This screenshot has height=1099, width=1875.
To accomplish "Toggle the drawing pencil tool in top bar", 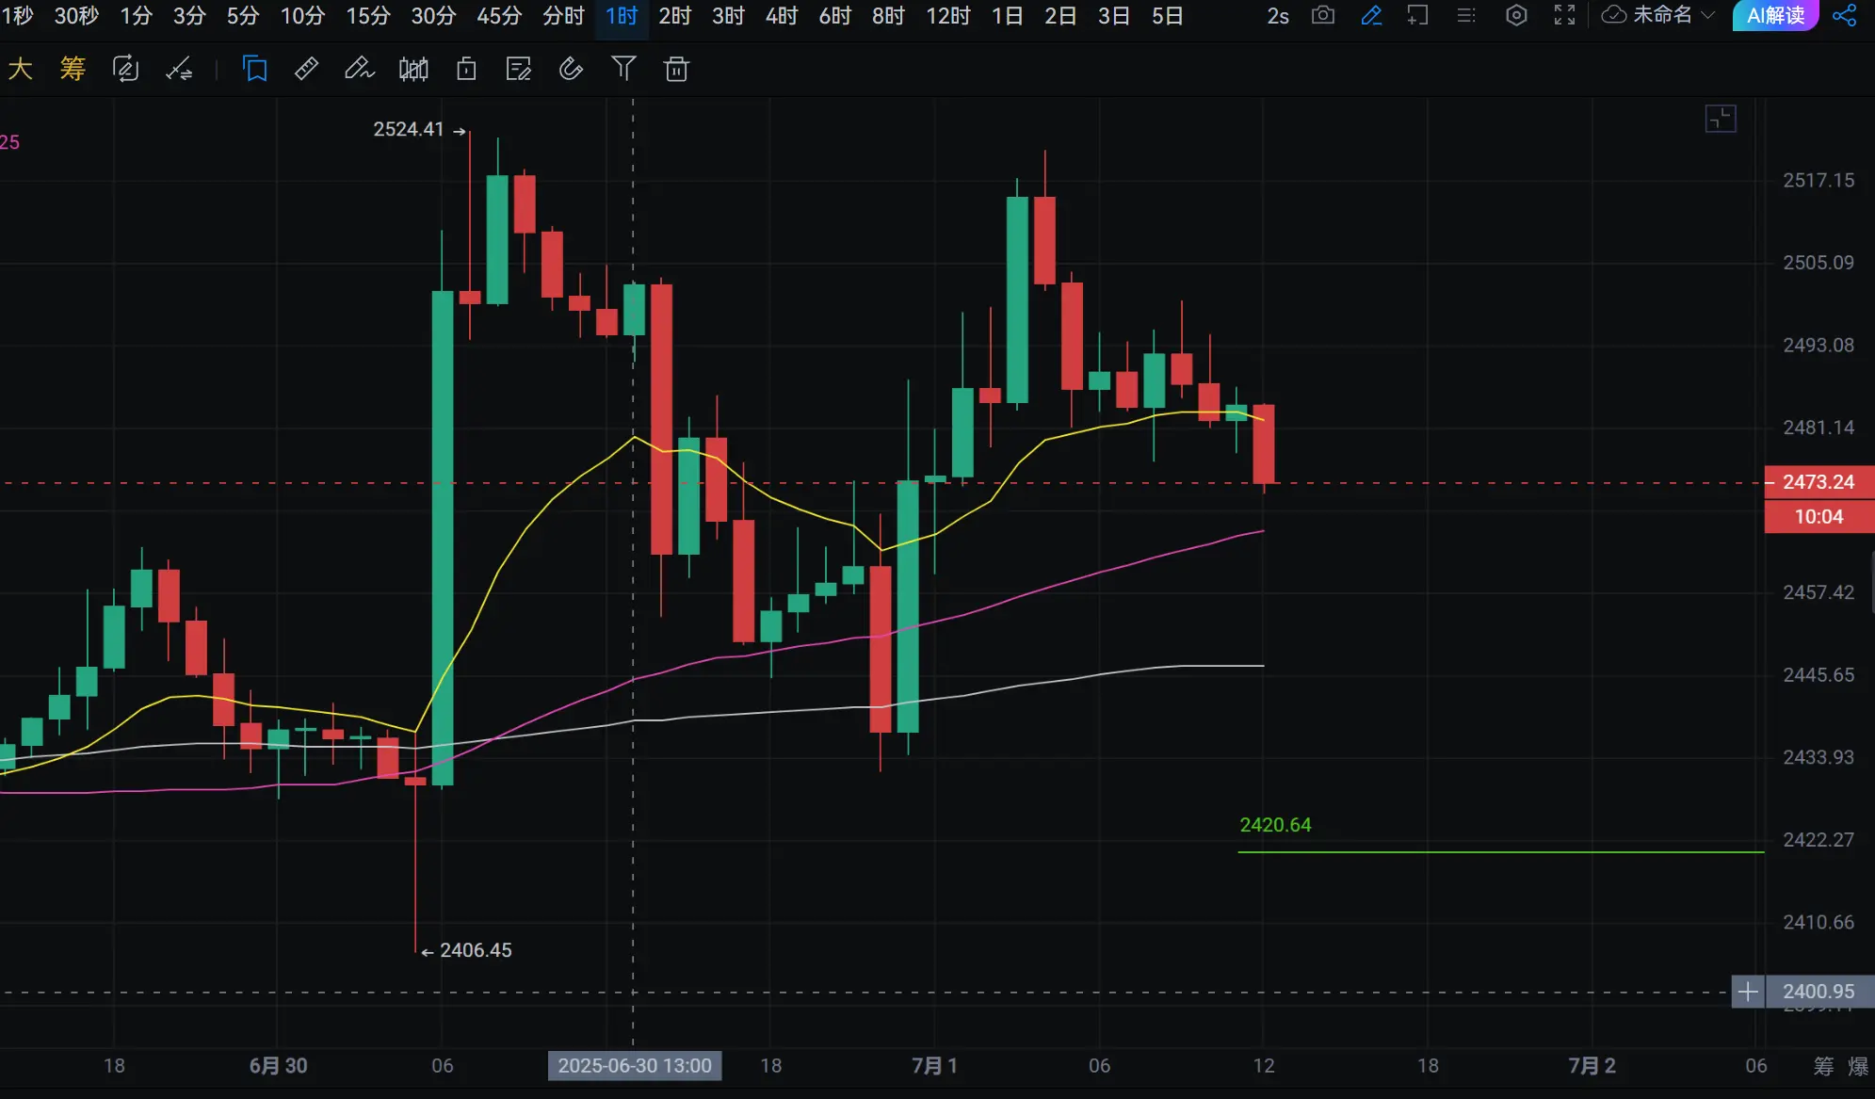I will coord(1371,15).
